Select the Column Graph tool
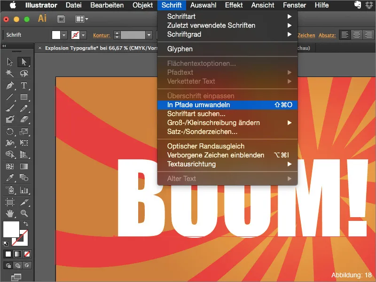This screenshot has height=282, width=376. pos(24,190)
